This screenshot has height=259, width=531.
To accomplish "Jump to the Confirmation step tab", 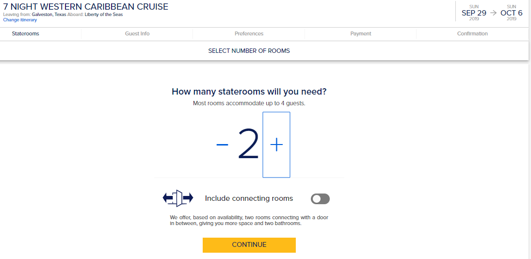I will coord(472,34).
